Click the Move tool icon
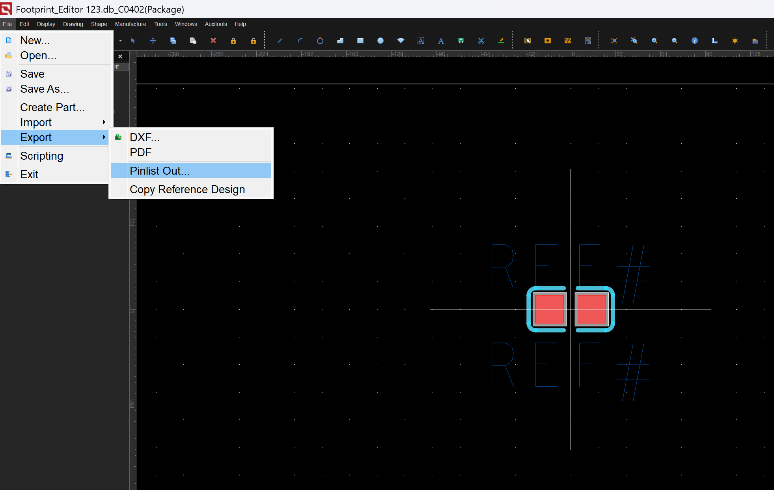This screenshot has width=774, height=490. click(153, 41)
